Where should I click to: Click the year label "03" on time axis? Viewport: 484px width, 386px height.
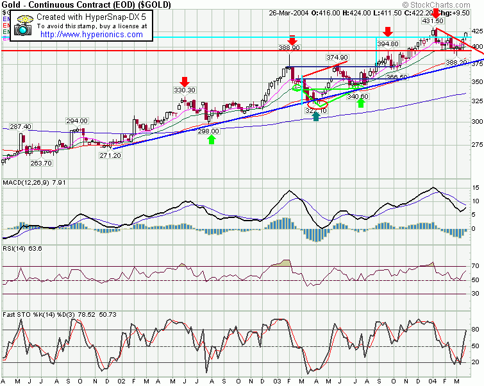click(277, 382)
